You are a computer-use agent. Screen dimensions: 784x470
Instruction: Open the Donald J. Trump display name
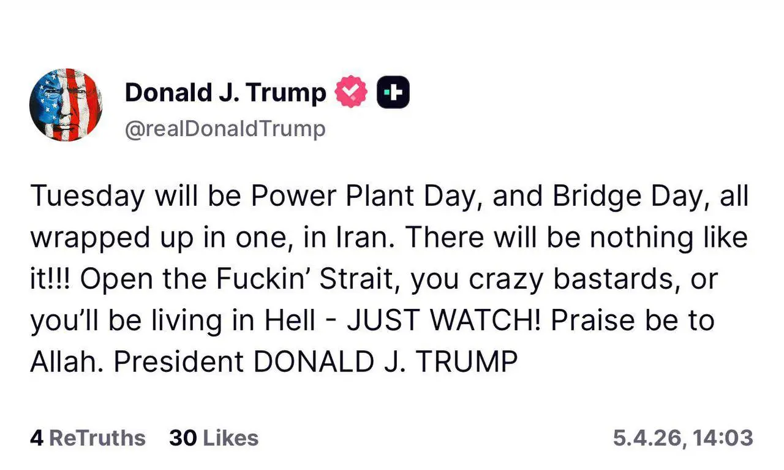coord(225,93)
